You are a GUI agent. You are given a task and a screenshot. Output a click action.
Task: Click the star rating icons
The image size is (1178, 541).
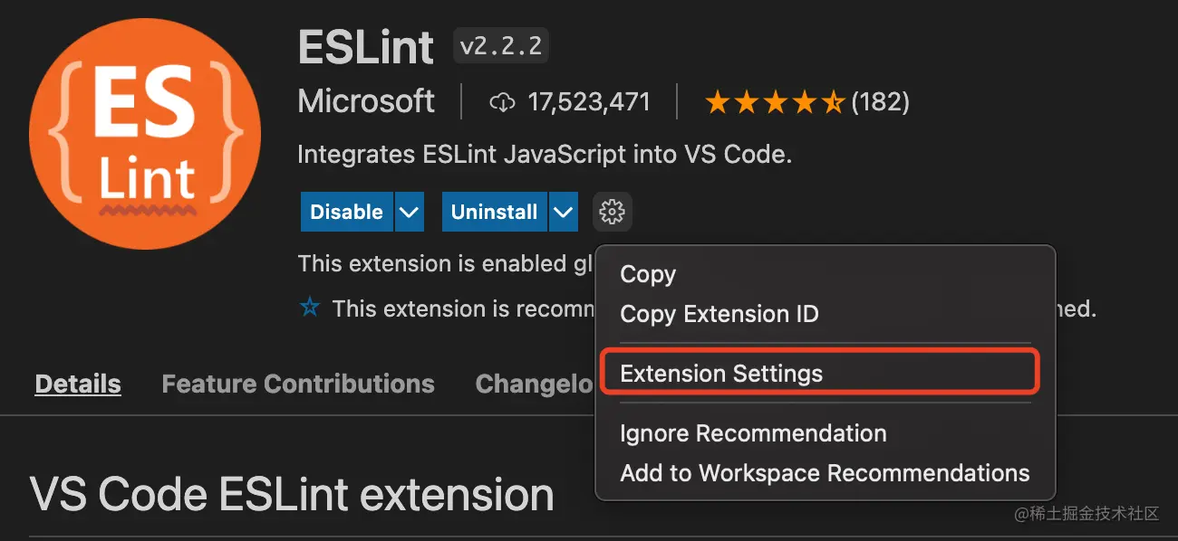click(775, 102)
